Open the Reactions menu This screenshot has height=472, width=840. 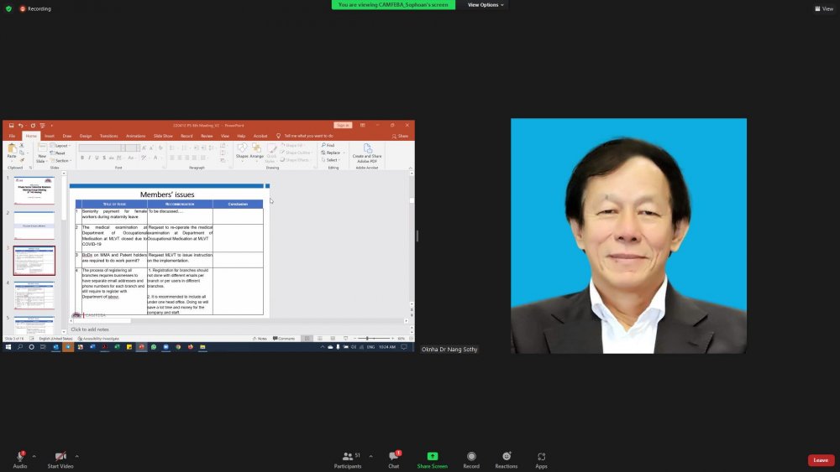(507, 457)
